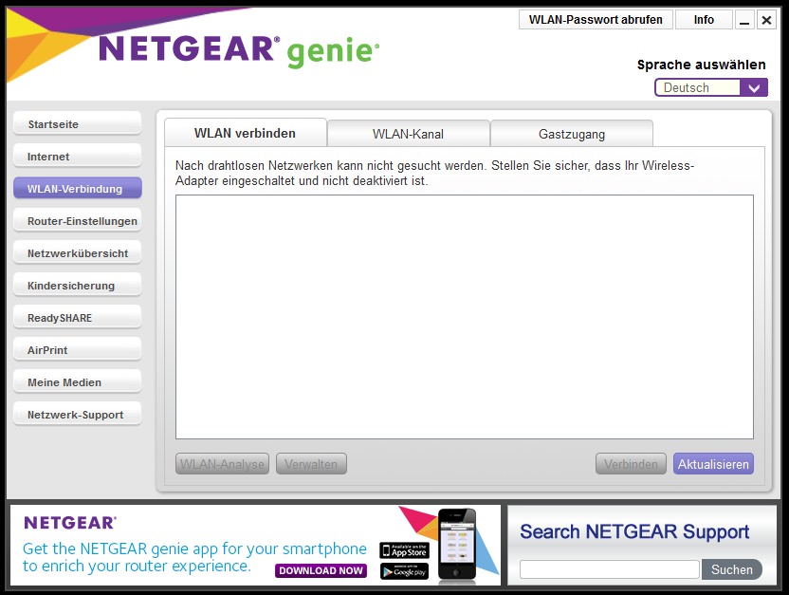Open the Info button

point(704,20)
